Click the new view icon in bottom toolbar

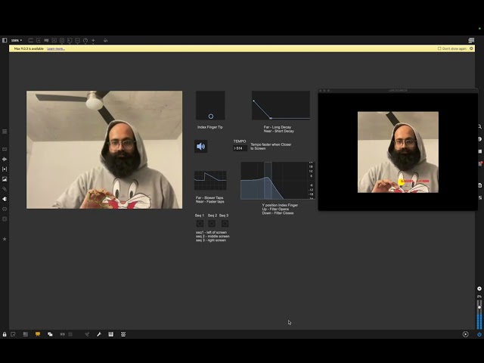click(25, 334)
